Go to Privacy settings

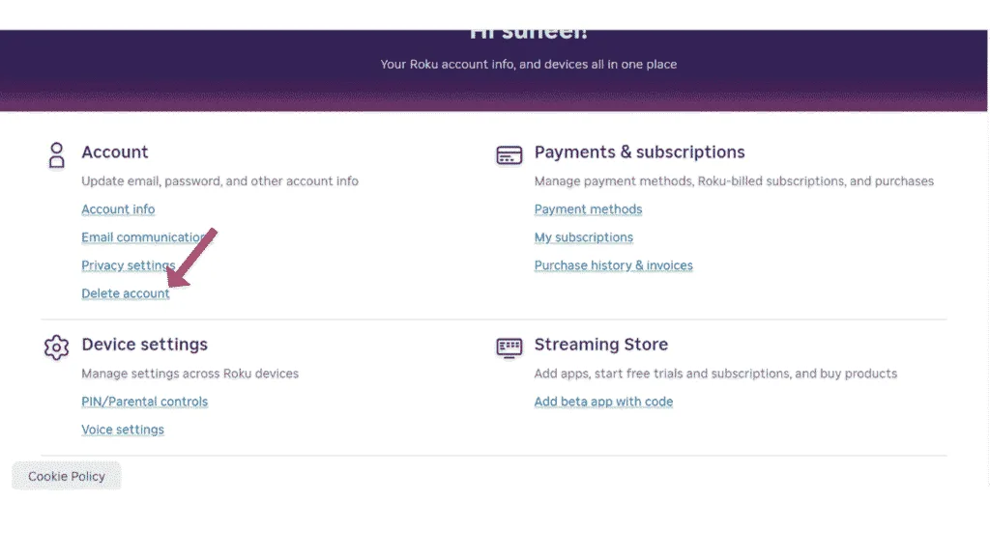tap(129, 265)
